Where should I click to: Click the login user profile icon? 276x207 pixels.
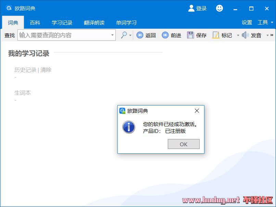191,8
